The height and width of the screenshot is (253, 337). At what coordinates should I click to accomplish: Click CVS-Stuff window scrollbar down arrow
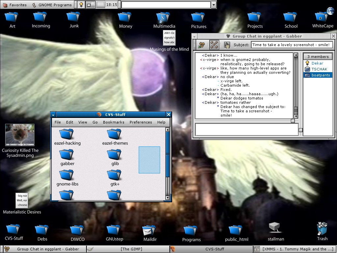pos(168,198)
